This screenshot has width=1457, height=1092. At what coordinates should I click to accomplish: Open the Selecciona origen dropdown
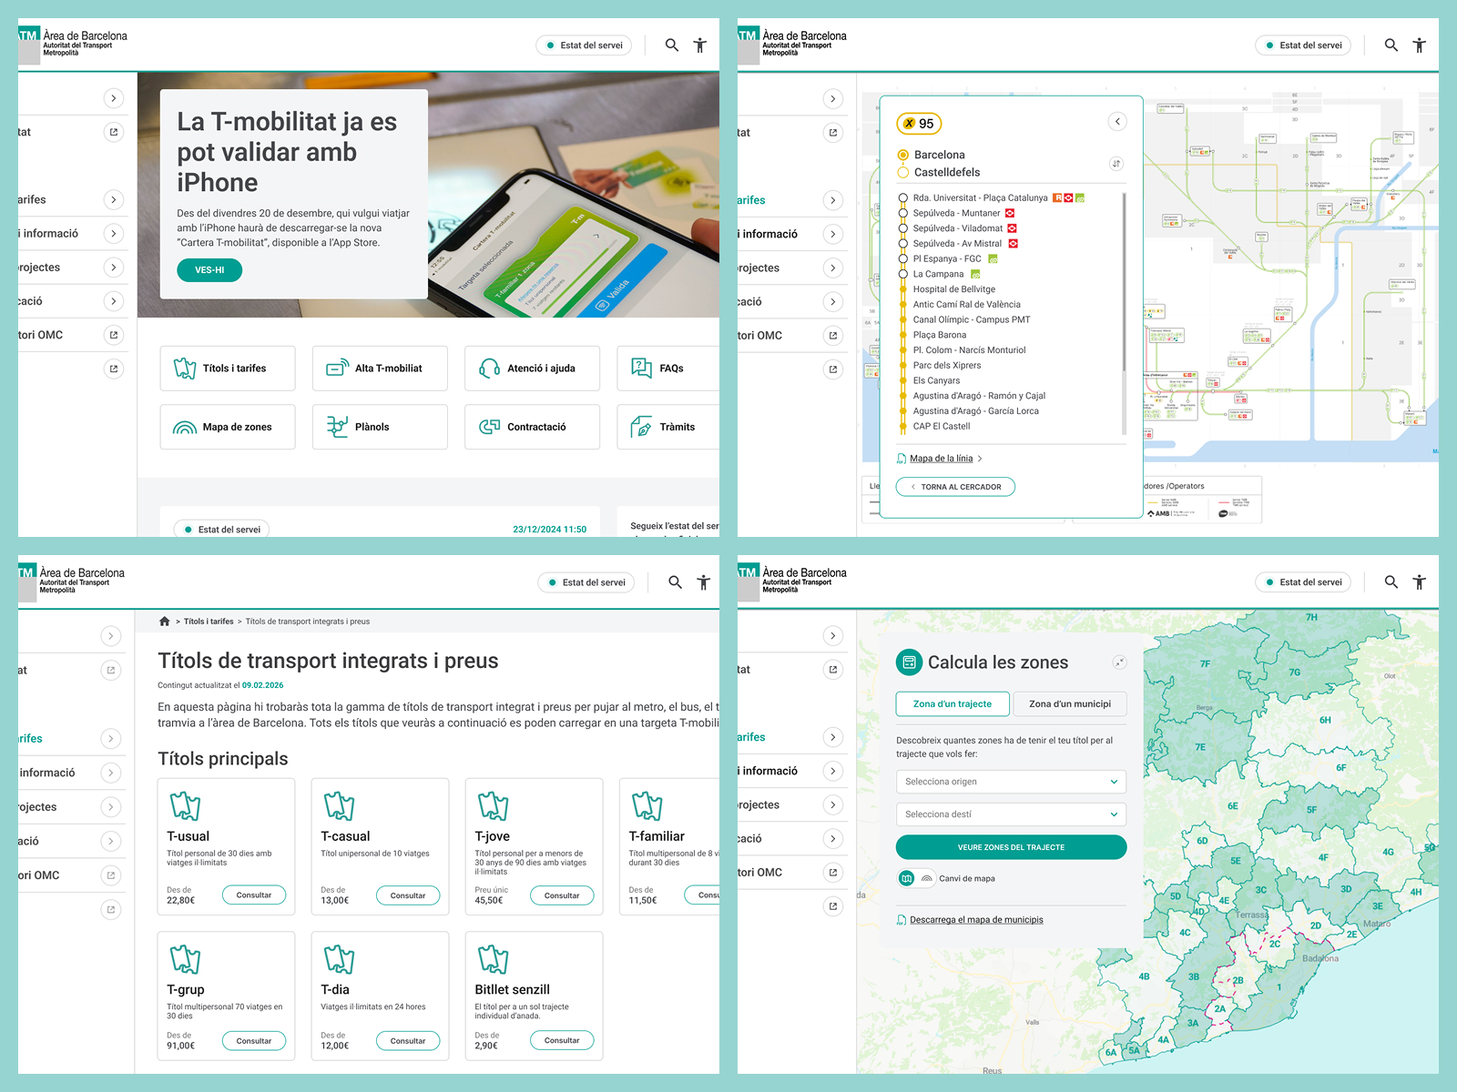pos(1011,782)
